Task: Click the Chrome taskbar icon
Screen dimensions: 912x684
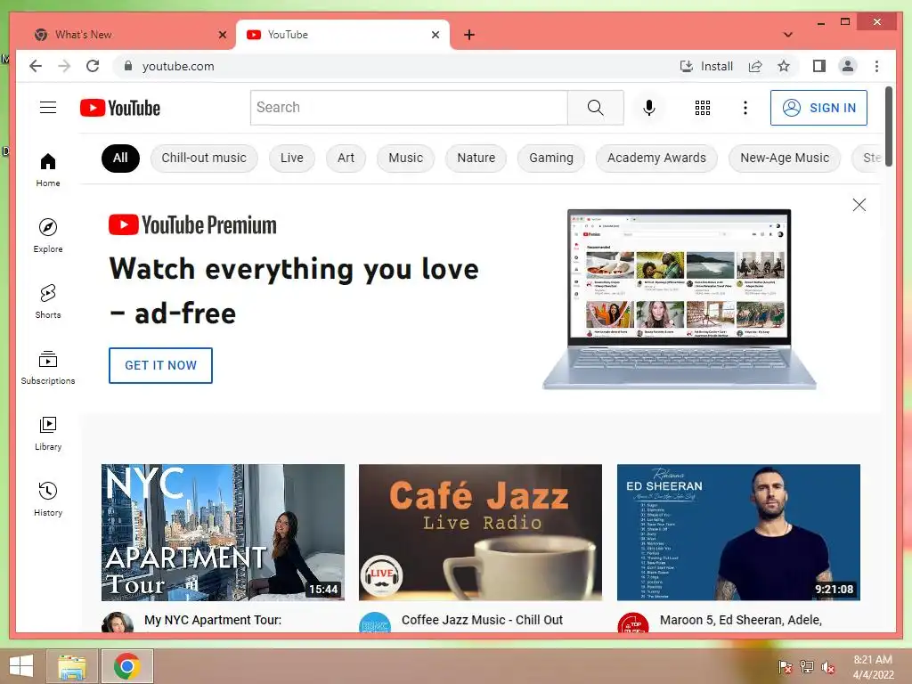Action: pyautogui.click(x=126, y=666)
